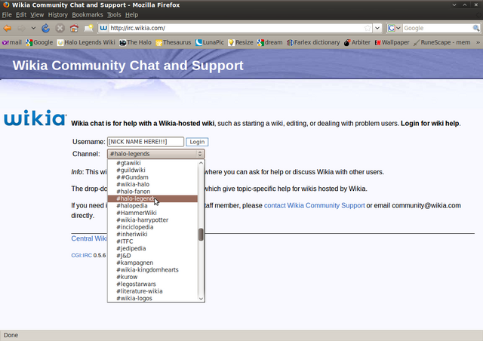Select #wikia-logos channel

tap(152, 298)
